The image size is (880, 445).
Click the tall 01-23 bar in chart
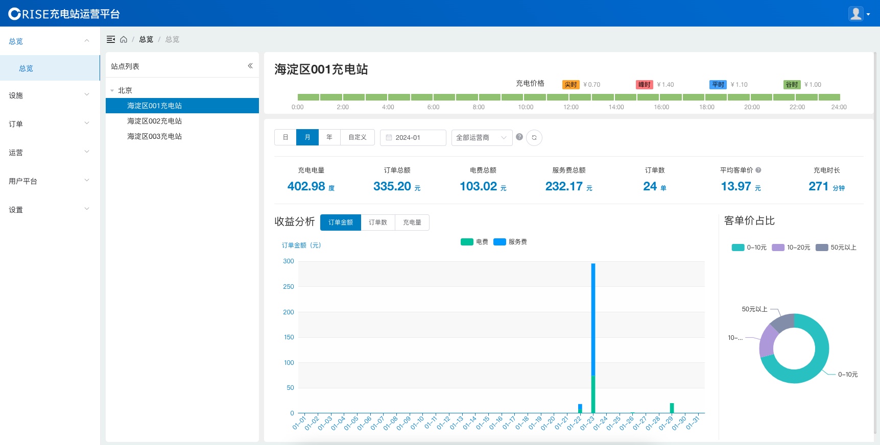[x=593, y=338]
